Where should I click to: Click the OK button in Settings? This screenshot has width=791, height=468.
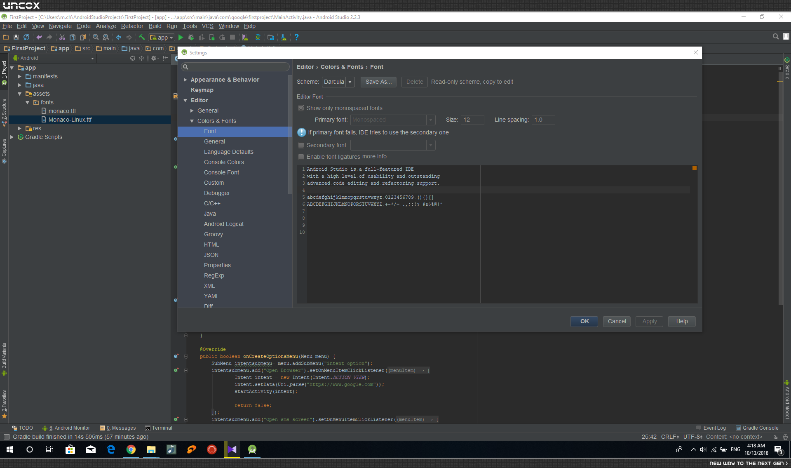point(584,321)
